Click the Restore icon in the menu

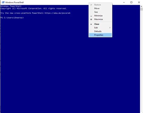coord(91,5)
